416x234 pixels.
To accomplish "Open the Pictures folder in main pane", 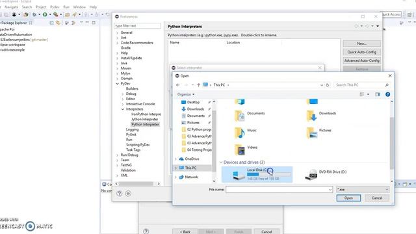I will (x=318, y=133).
